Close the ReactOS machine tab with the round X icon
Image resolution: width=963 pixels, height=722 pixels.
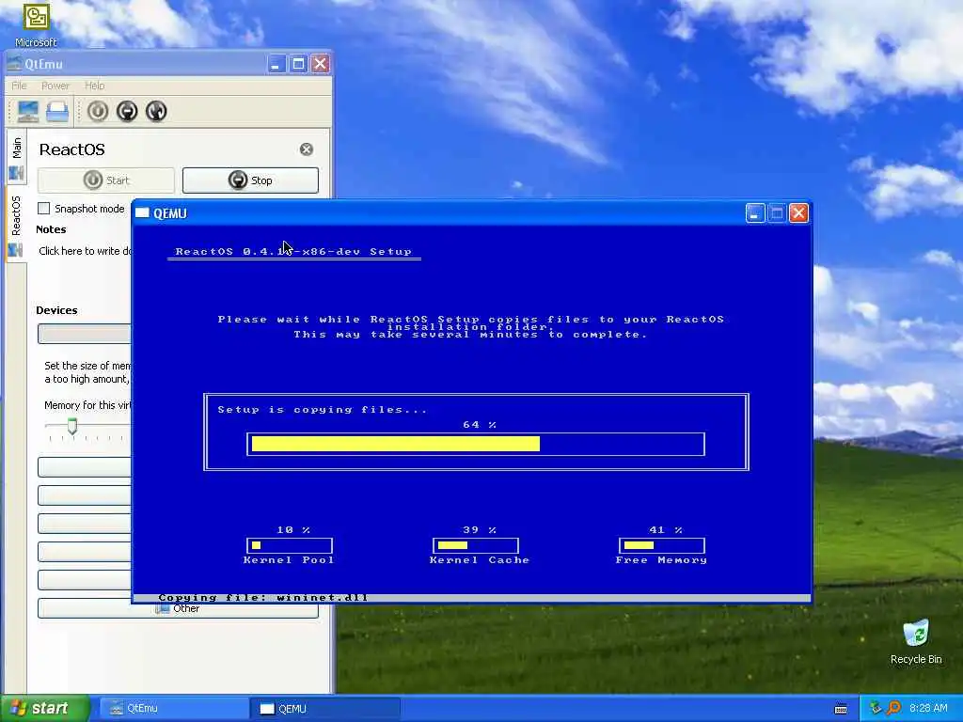307,149
